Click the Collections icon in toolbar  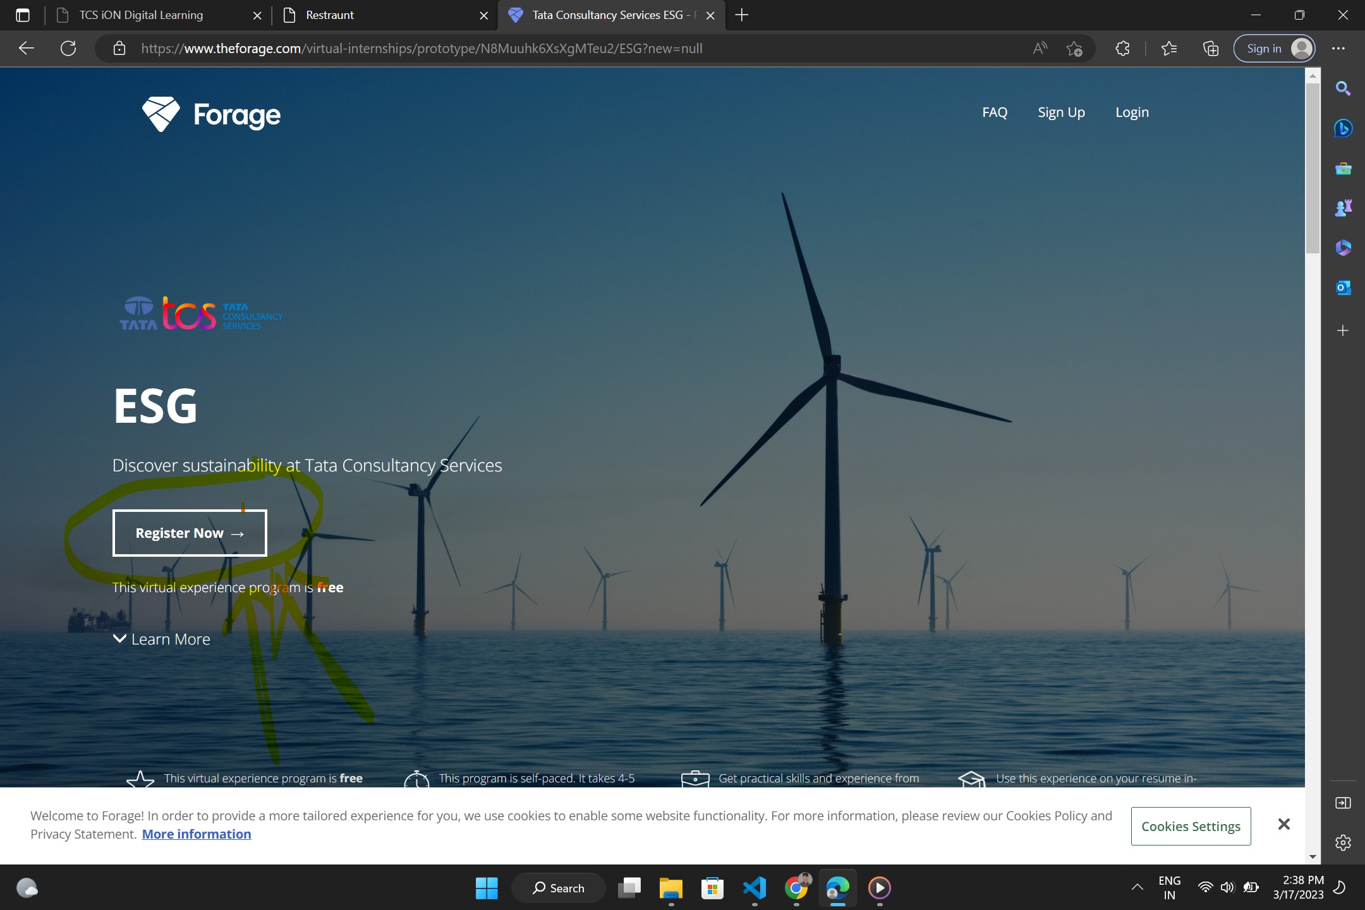(x=1210, y=49)
